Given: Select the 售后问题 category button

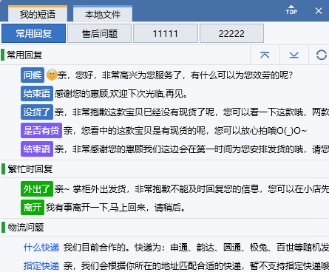Looking at the screenshot, I should [100, 33].
